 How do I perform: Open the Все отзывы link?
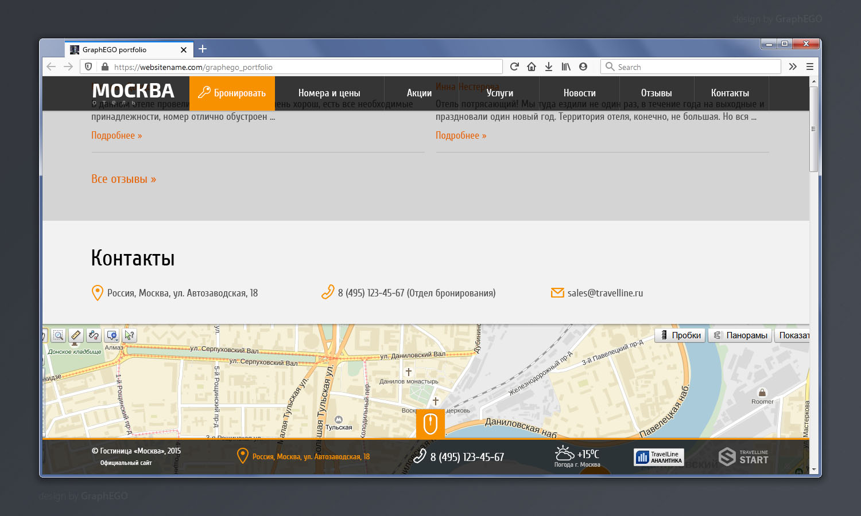pyautogui.click(x=123, y=179)
